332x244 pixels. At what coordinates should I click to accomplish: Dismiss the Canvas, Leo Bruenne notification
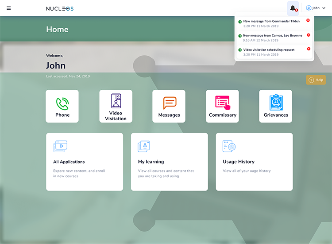(x=309, y=35)
